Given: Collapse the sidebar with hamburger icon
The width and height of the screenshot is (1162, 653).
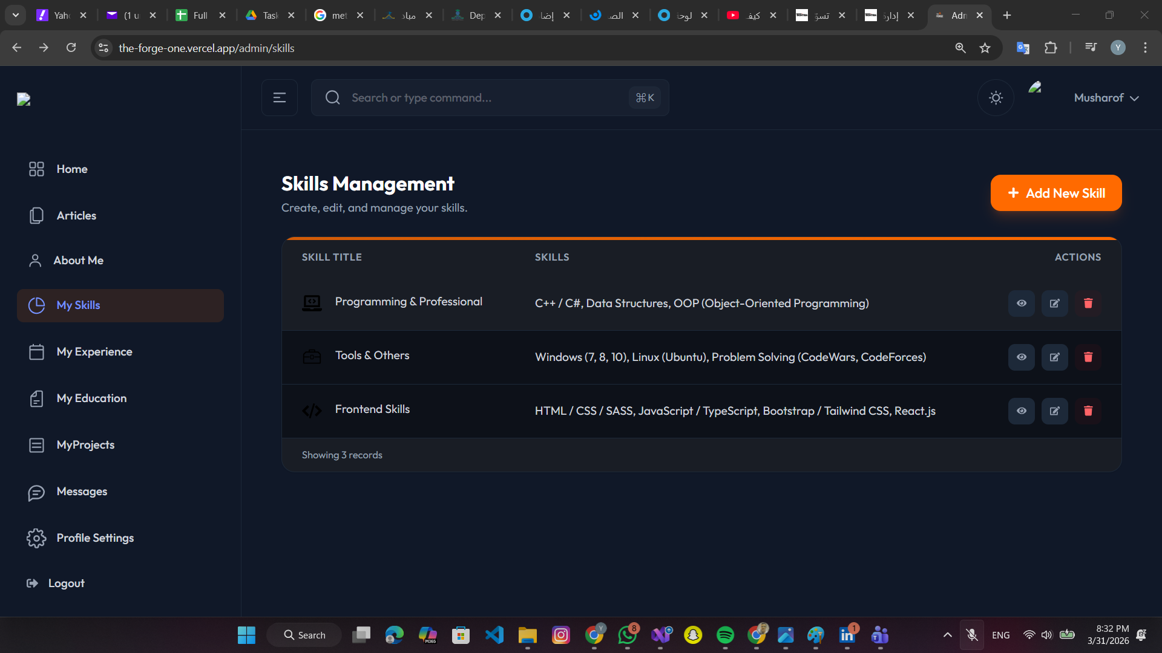Looking at the screenshot, I should click(279, 98).
